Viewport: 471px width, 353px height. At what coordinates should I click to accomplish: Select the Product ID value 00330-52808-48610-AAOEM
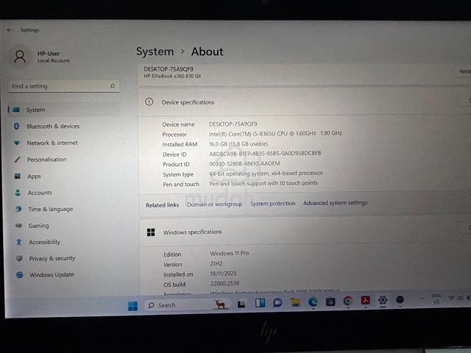coord(244,163)
